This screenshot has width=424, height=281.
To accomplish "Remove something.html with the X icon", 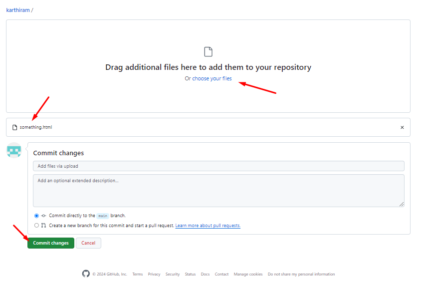I will [402, 127].
